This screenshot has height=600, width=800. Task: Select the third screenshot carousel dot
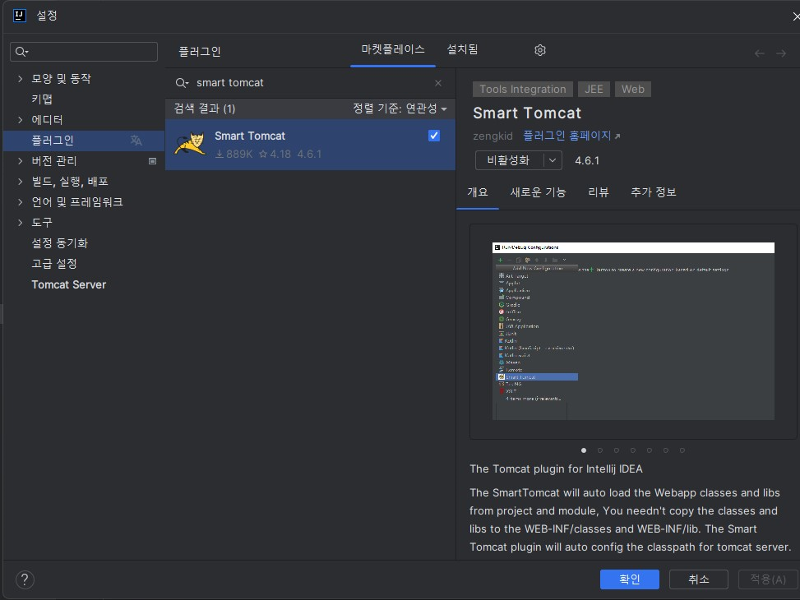617,450
